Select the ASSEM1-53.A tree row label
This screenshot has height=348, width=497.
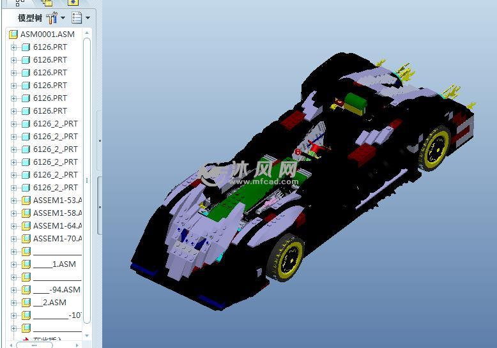(57, 200)
